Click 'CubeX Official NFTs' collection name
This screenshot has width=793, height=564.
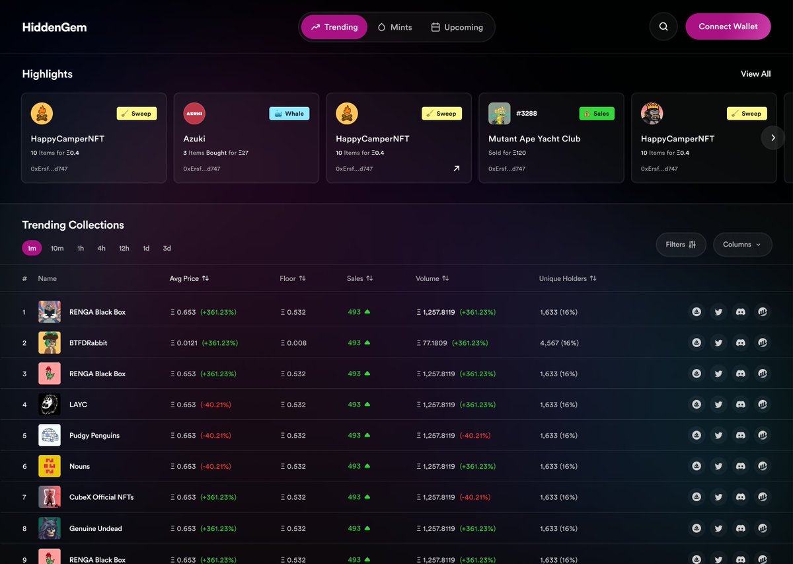coord(102,497)
